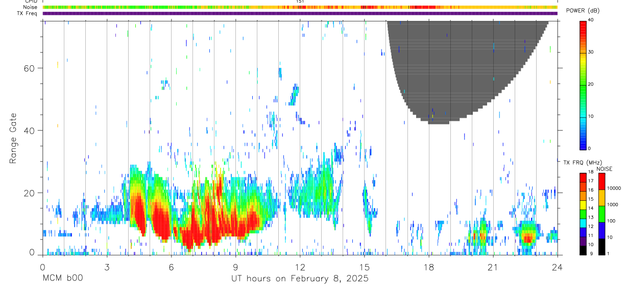Click the TX FRQ (MHz) color scale bar
This screenshot has height=289, width=627.
pyautogui.click(x=583, y=214)
